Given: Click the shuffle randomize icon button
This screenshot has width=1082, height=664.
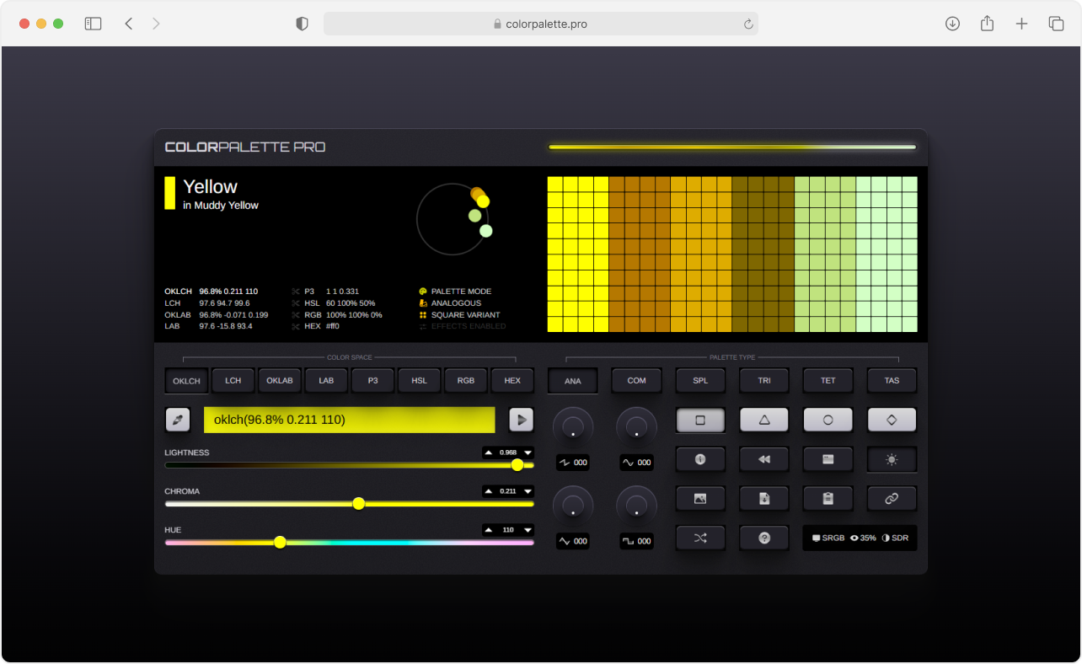Looking at the screenshot, I should coord(700,538).
